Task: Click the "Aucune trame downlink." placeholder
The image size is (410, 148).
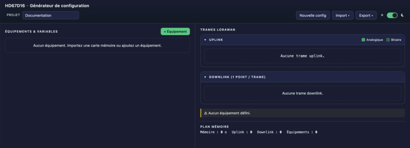Action: [303, 93]
